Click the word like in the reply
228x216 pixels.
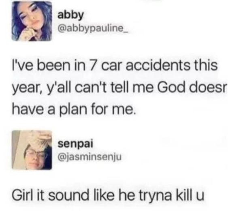(105, 195)
